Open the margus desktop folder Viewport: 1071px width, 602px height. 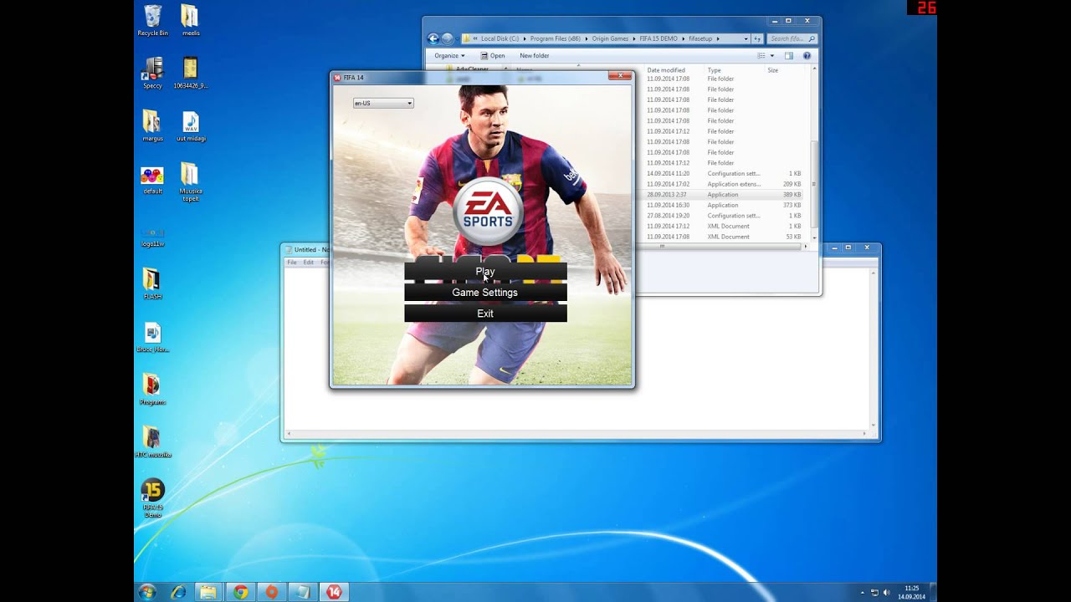153,126
